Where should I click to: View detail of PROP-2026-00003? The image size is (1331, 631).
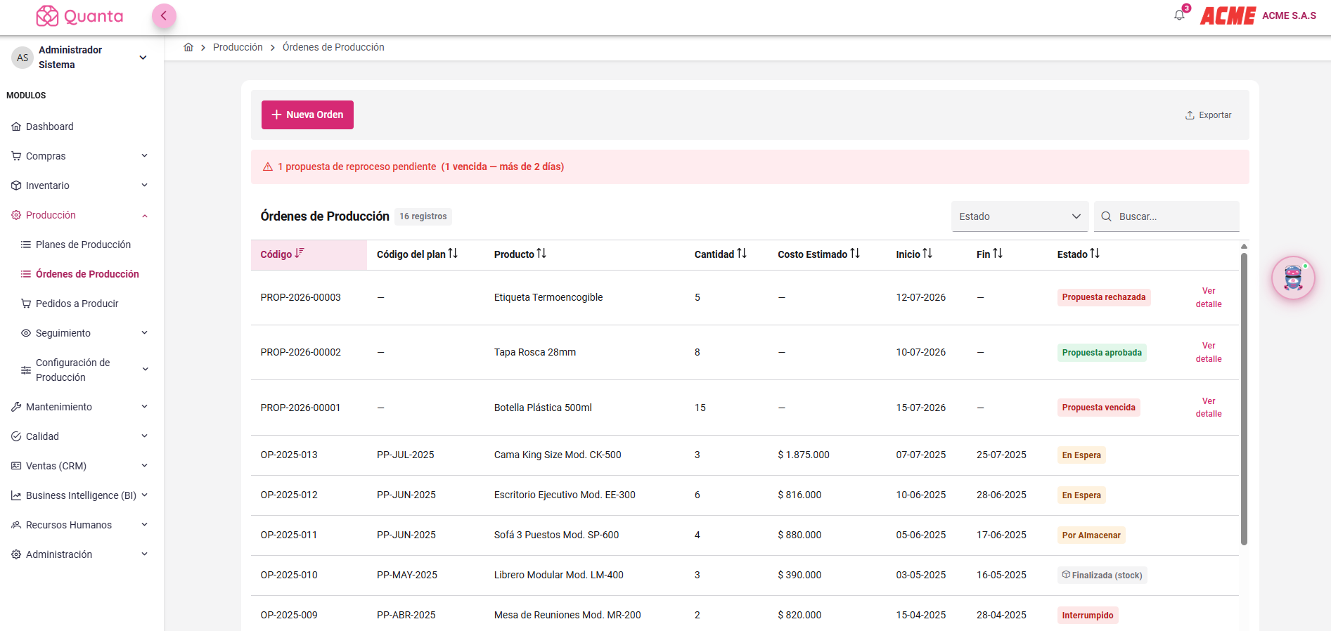[1209, 297]
